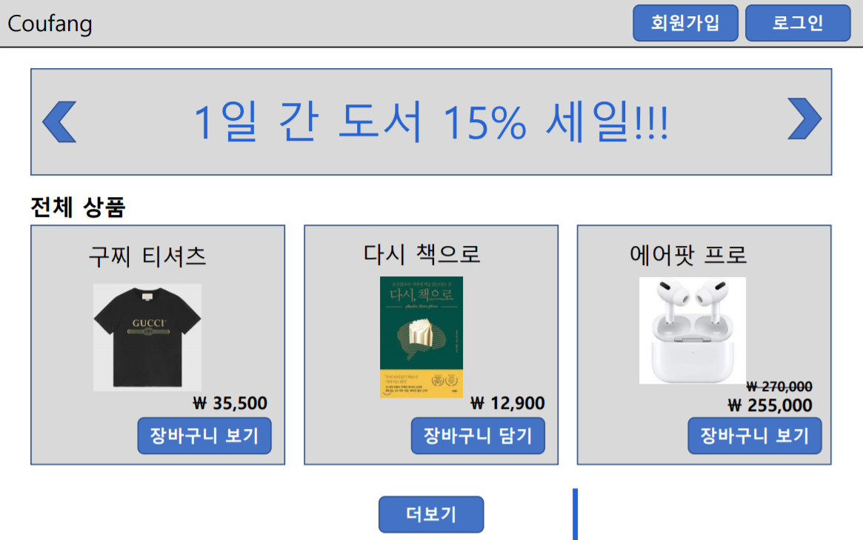The height and width of the screenshot is (540, 863).
Task: Click the 구찌 티셔츠 product title
Action: pyautogui.click(x=147, y=256)
